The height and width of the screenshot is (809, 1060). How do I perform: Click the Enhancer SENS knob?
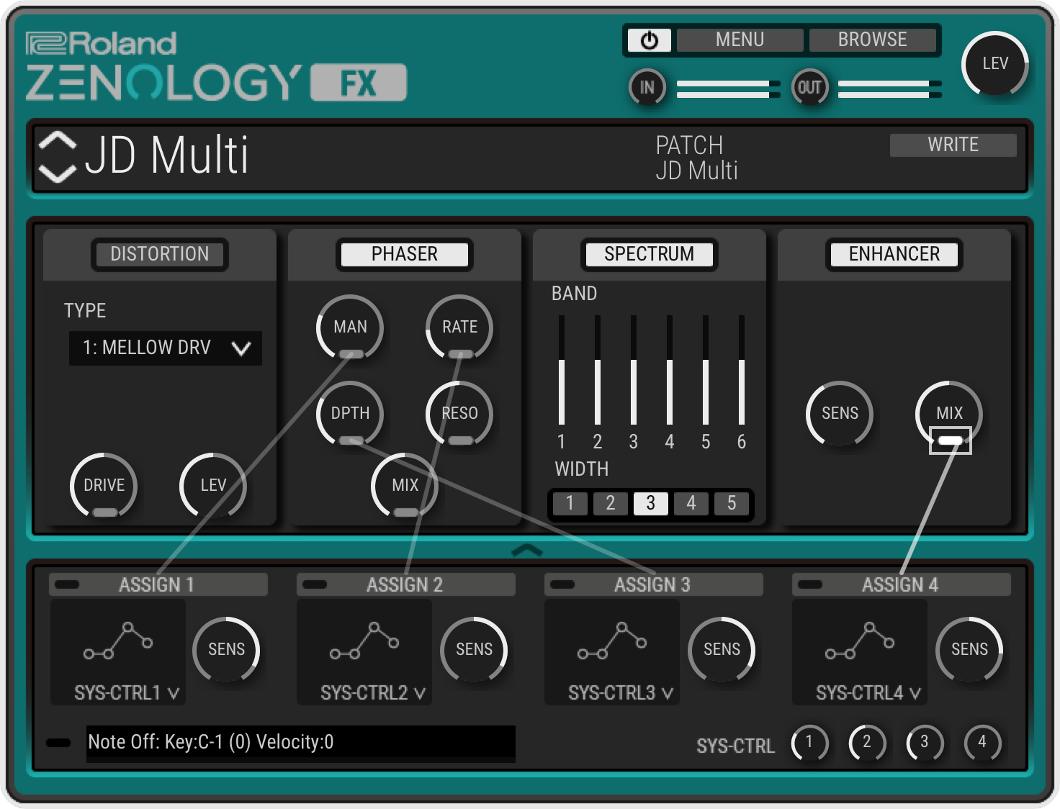pos(840,414)
